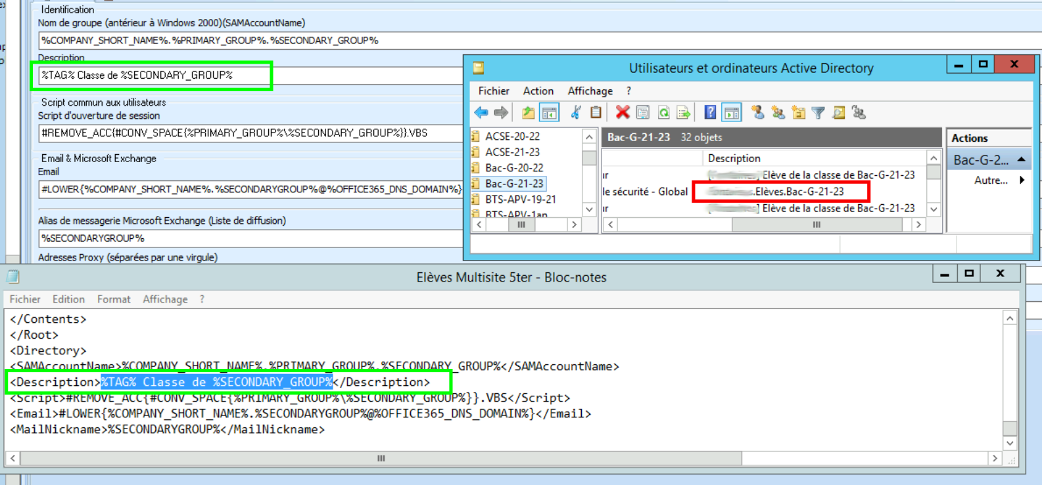Click the Email field containing #LOWER
1042x485 pixels.
coord(250,190)
